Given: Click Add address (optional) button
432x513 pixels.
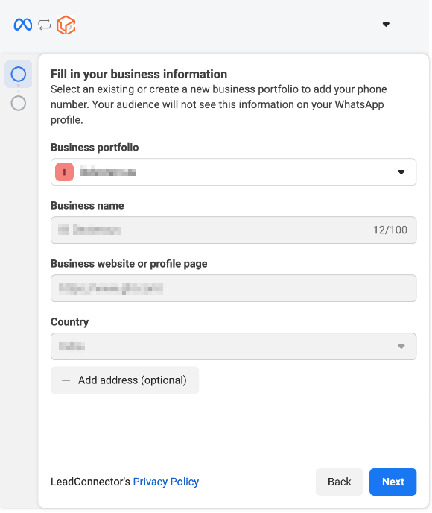Looking at the screenshot, I should coord(125,380).
